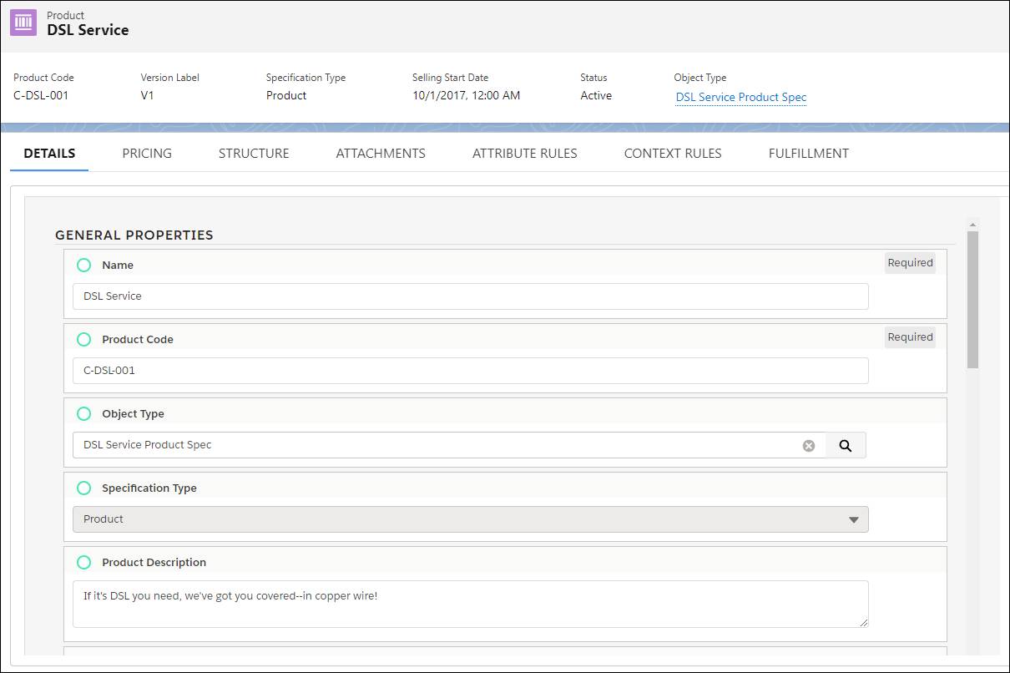The height and width of the screenshot is (673, 1010).
Task: Click the Required badge on the Name field
Action: tap(910, 263)
